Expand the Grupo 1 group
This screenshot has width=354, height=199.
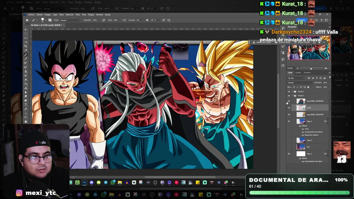[293, 91]
